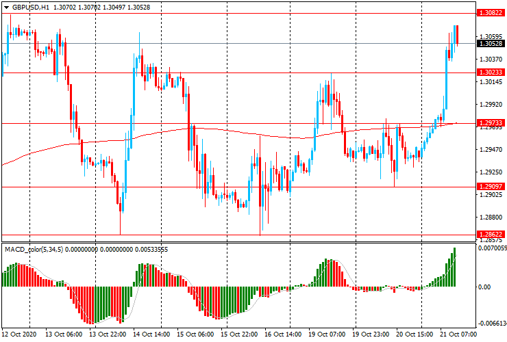The height and width of the screenshot is (342, 507).
Task: Click the GBPUSD,H1 chart title text
Action: pyautogui.click(x=31, y=7)
